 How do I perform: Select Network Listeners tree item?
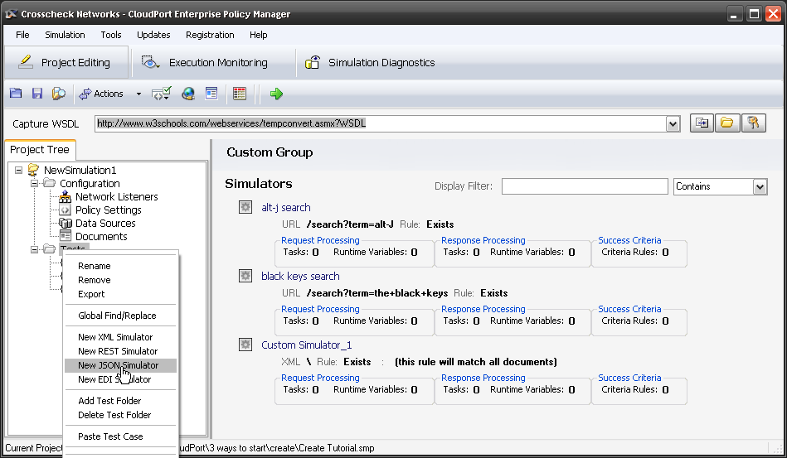[116, 196]
